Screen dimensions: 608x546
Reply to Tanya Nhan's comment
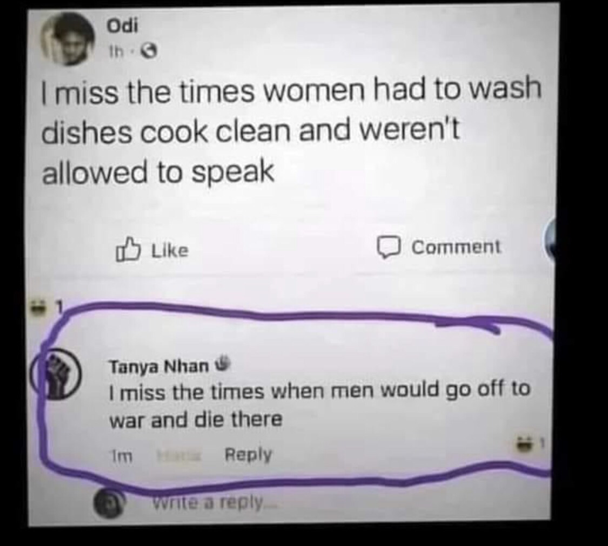(248, 455)
